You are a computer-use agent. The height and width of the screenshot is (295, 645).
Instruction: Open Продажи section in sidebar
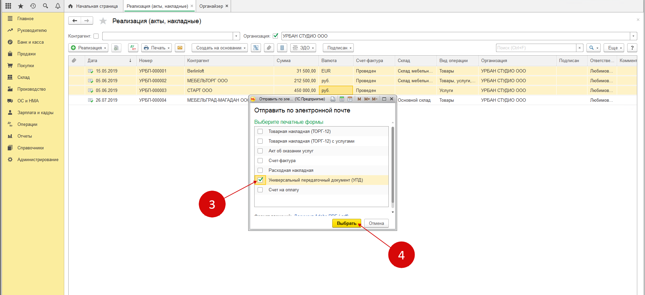[x=27, y=54]
